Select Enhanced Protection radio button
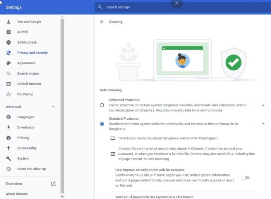The width and height of the screenshot is (271, 199). click(102, 105)
